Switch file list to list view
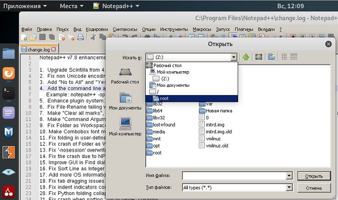 (x=284, y=57)
